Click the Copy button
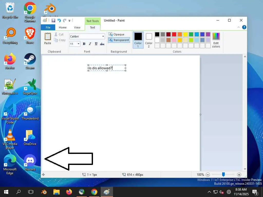Viewport: 263px width, 197px height. (x=60, y=40)
